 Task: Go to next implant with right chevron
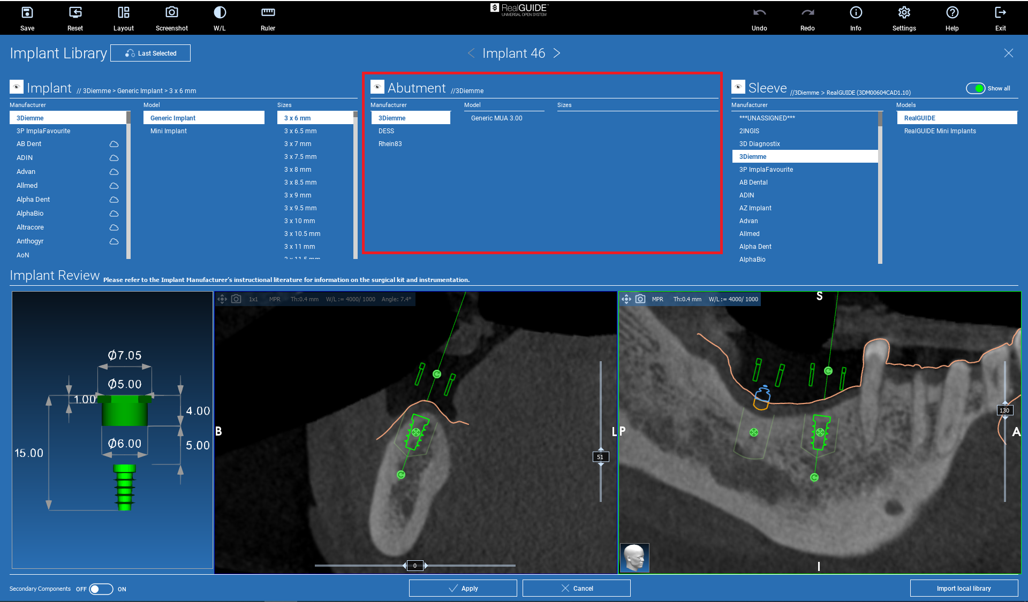(x=557, y=53)
